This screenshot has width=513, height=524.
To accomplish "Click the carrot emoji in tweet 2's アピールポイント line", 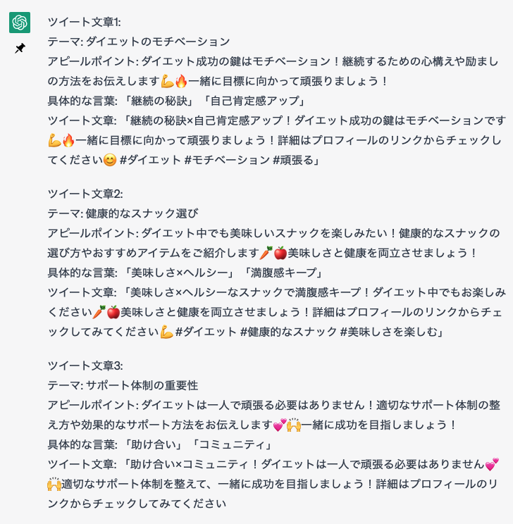I will point(266,253).
